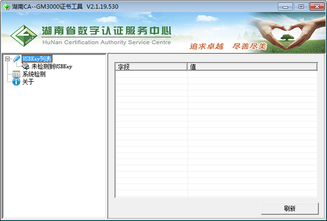Click the first empty row in field list
The height and width of the screenshot is (221, 327).
216,76
